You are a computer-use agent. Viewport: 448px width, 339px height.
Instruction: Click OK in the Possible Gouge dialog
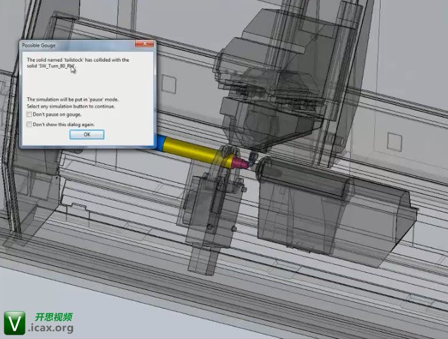(87, 134)
